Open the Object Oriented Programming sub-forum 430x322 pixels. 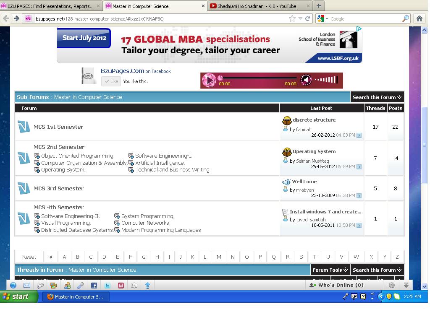pos(77,156)
